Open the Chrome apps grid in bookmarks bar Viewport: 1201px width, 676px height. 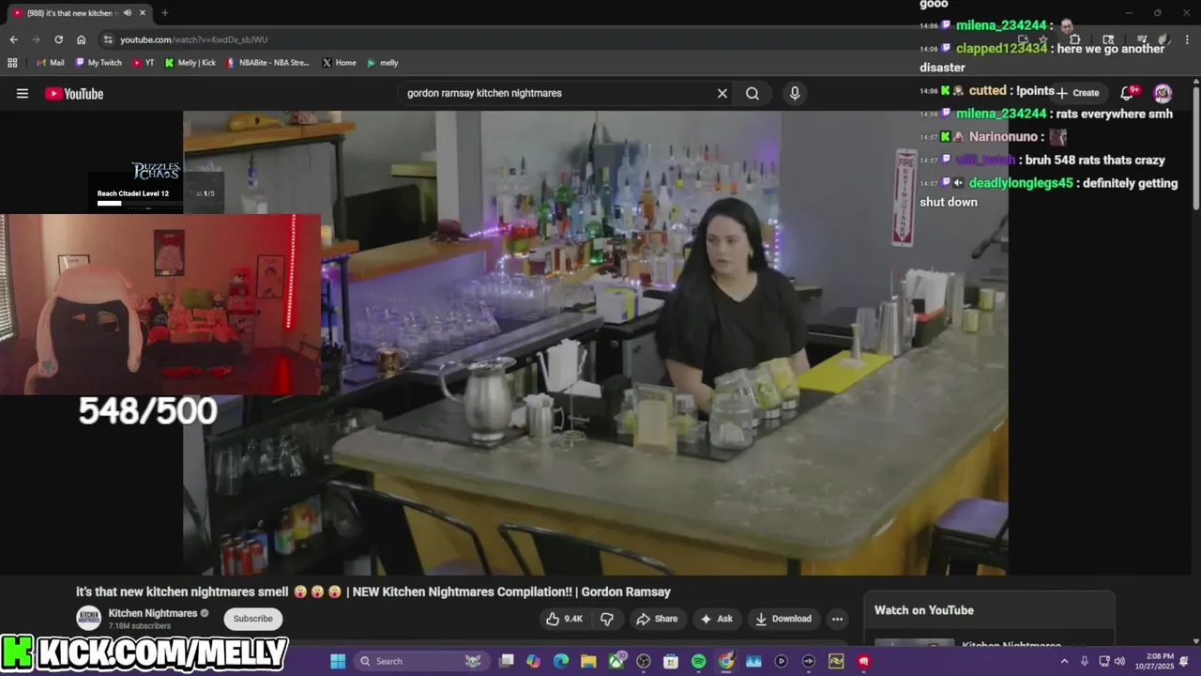(12, 63)
